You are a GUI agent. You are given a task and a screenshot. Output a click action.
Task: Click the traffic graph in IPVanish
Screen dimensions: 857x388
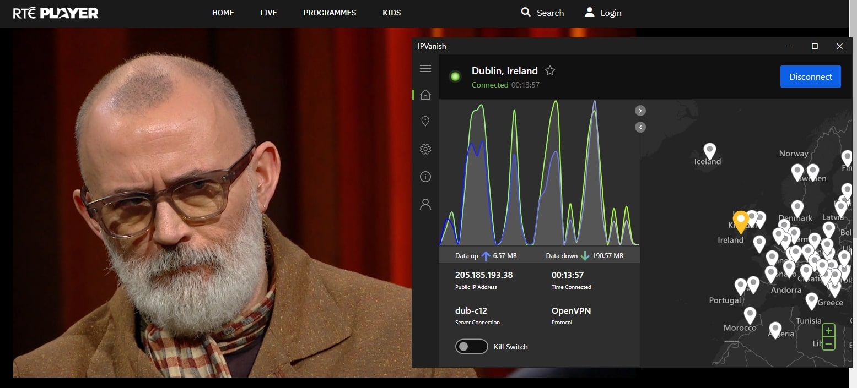pyautogui.click(x=539, y=173)
